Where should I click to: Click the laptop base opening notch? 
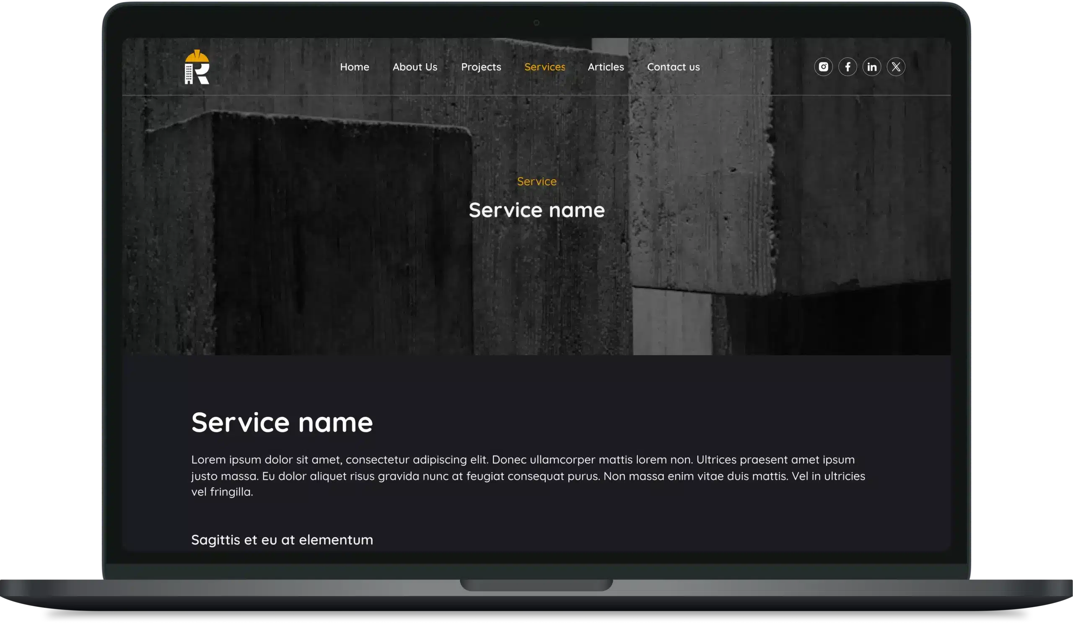coord(536,585)
